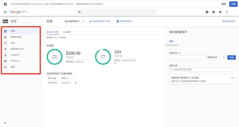This screenshot has width=239, height=127.
Task: Open the help question mark icon
Action: coord(214,12)
